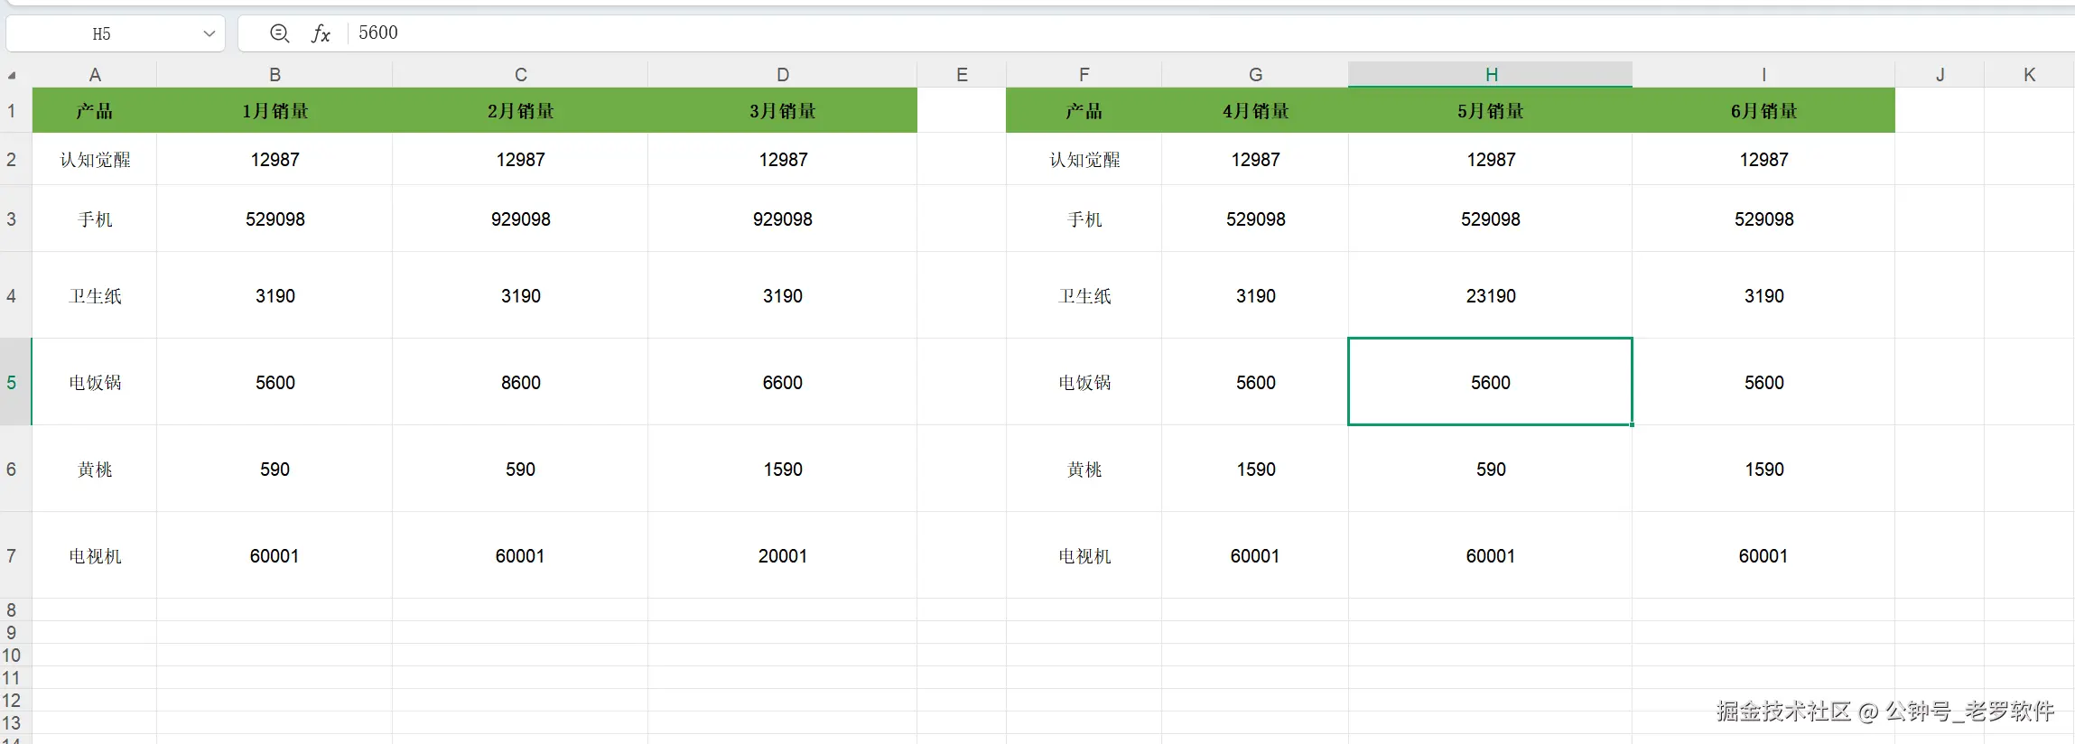
Task: Click the 3月销量 header cell
Action: (783, 111)
